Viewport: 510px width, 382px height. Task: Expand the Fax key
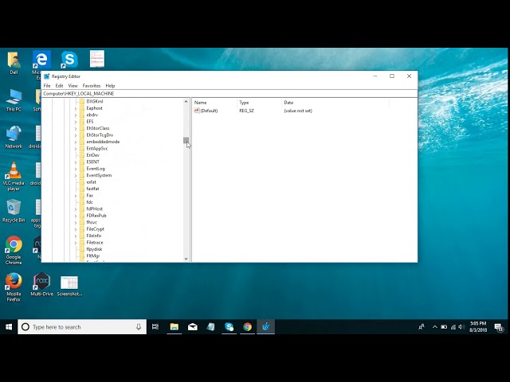pyautogui.click(x=76, y=196)
